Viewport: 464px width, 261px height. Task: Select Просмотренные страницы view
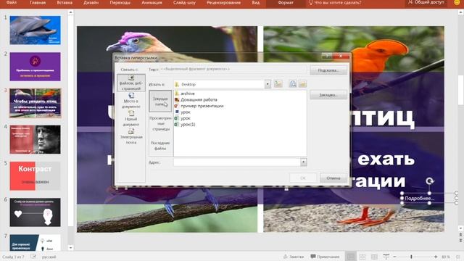pos(160,123)
